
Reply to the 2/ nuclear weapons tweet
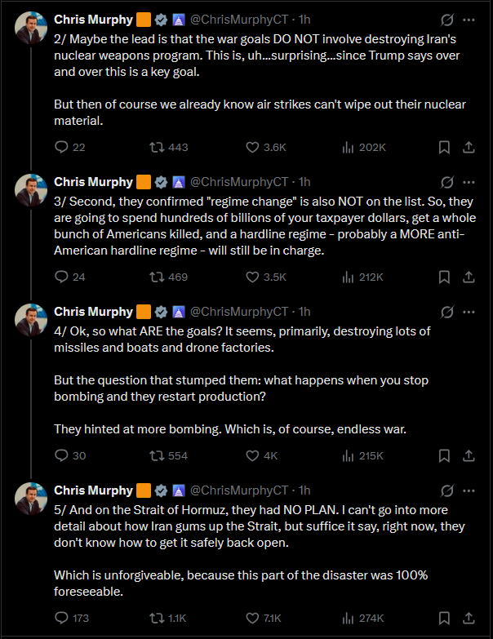pos(61,148)
